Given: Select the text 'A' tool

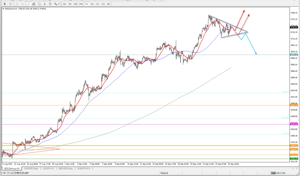Looking at the screenshot, I should pyautogui.click(x=45, y=4).
